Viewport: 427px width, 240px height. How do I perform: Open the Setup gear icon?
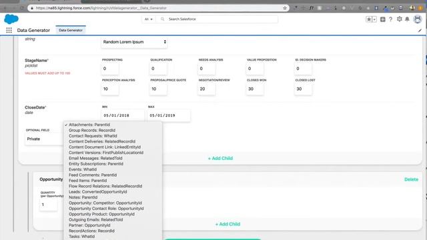tap(399, 19)
